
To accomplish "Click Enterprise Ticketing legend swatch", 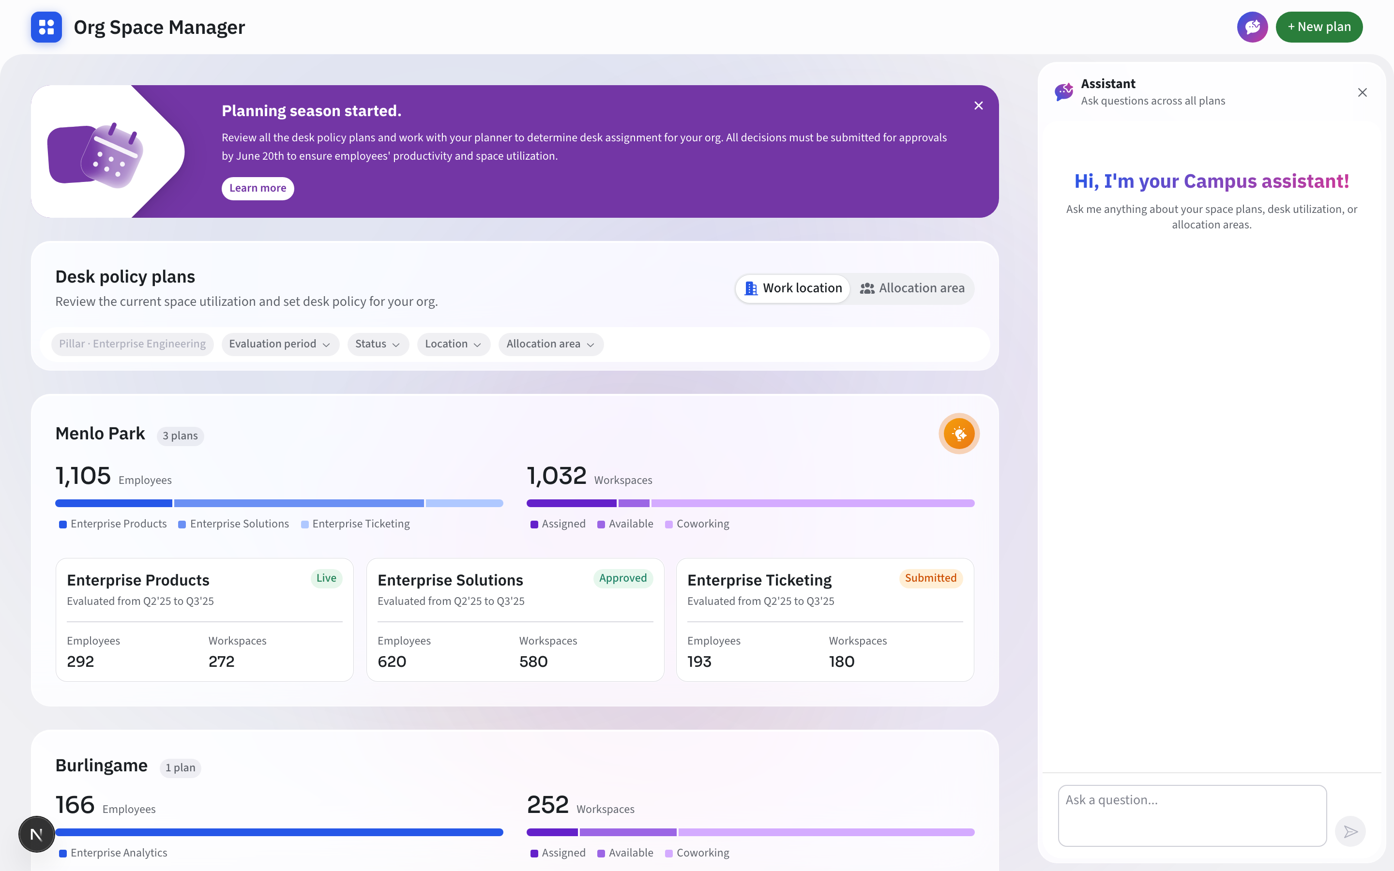I will 305,524.
